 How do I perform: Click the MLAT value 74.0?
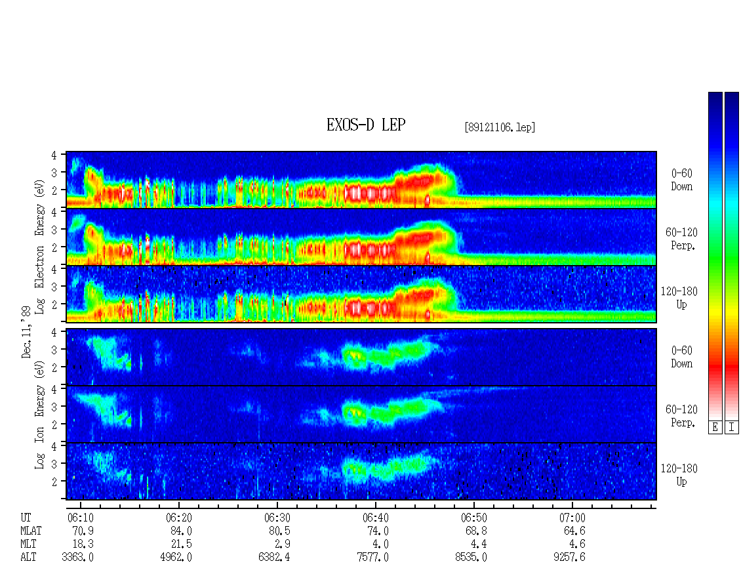click(x=378, y=531)
